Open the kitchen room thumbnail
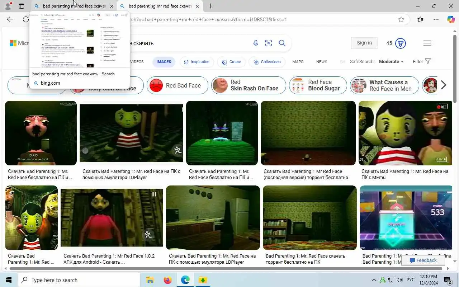The height and width of the screenshot is (287, 459). [x=213, y=218]
